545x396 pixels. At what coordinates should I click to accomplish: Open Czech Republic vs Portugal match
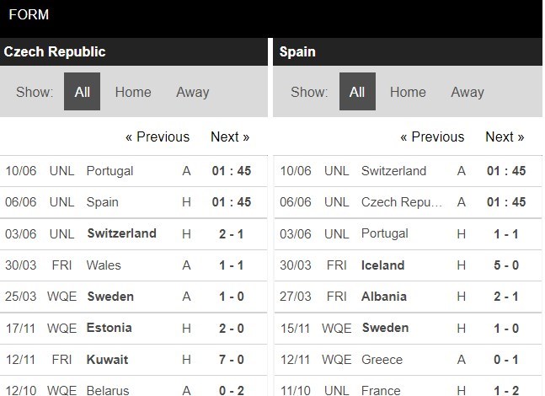tap(110, 171)
